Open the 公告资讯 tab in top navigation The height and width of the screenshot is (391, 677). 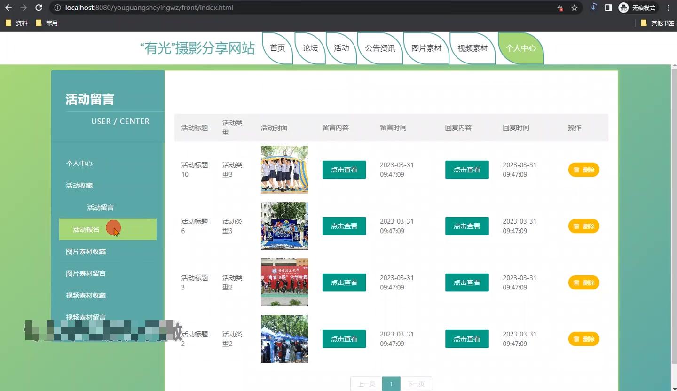coord(379,48)
